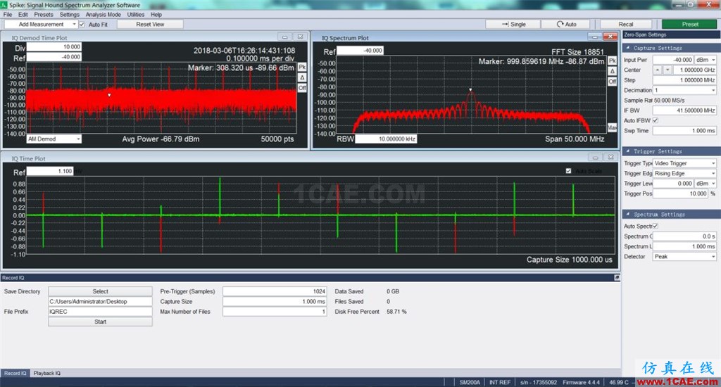Click the delta marker button in IQ Demod Time Plot

(302, 77)
